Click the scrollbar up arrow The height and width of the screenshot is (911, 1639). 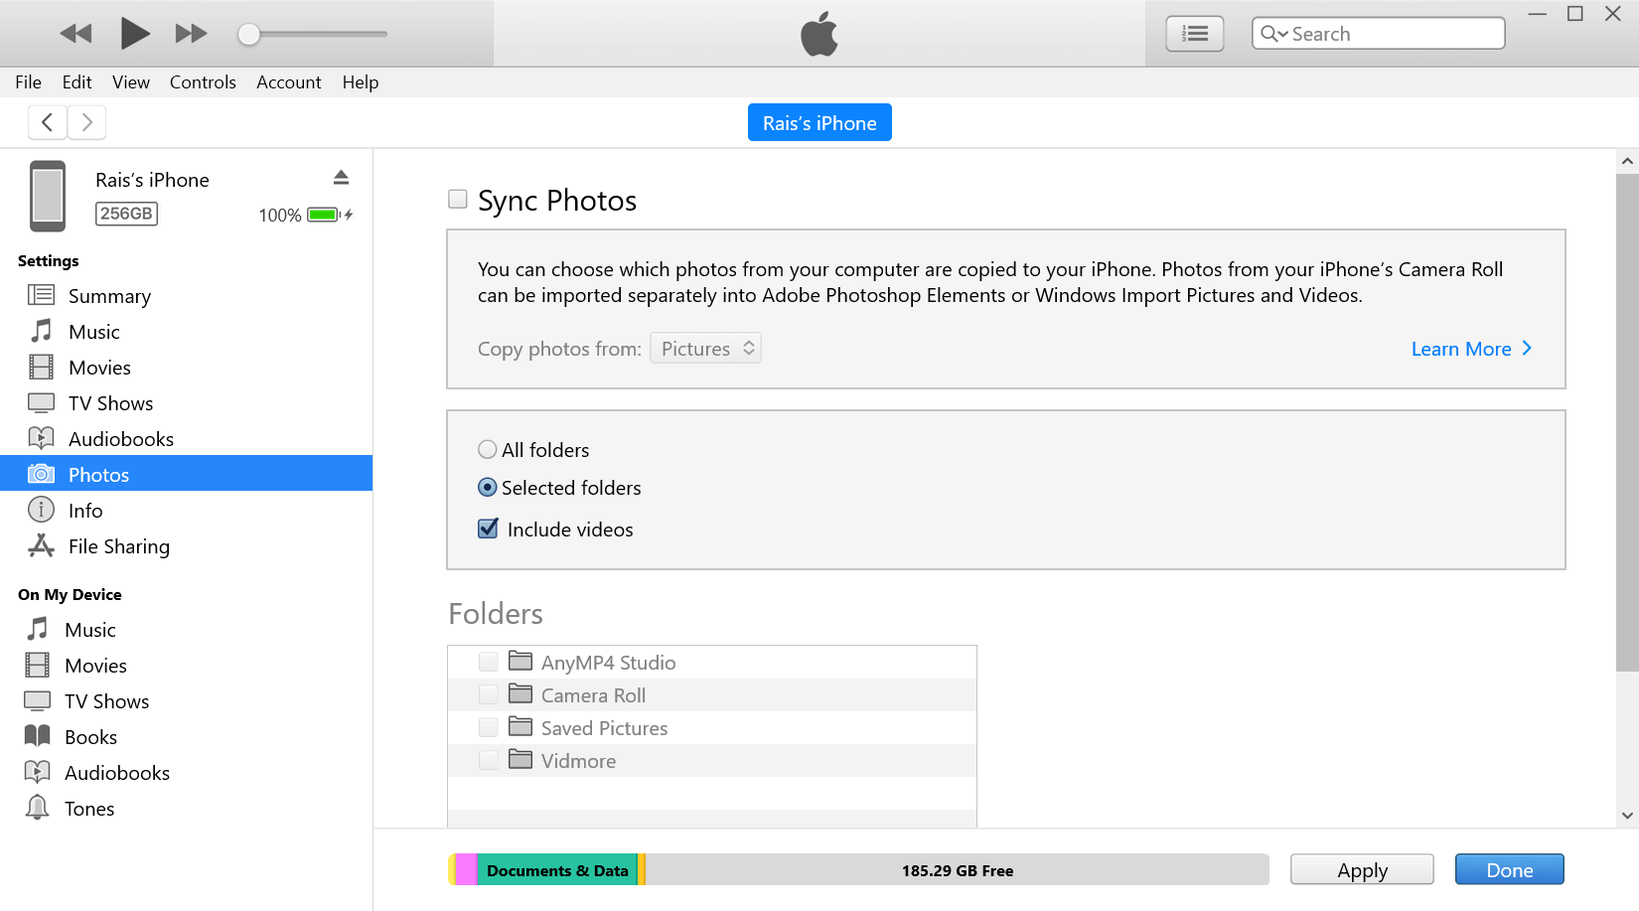tap(1627, 160)
